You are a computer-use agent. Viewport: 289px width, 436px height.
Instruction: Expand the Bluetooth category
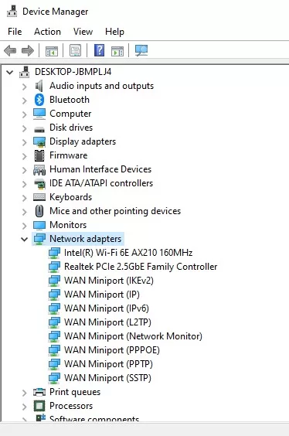point(25,100)
